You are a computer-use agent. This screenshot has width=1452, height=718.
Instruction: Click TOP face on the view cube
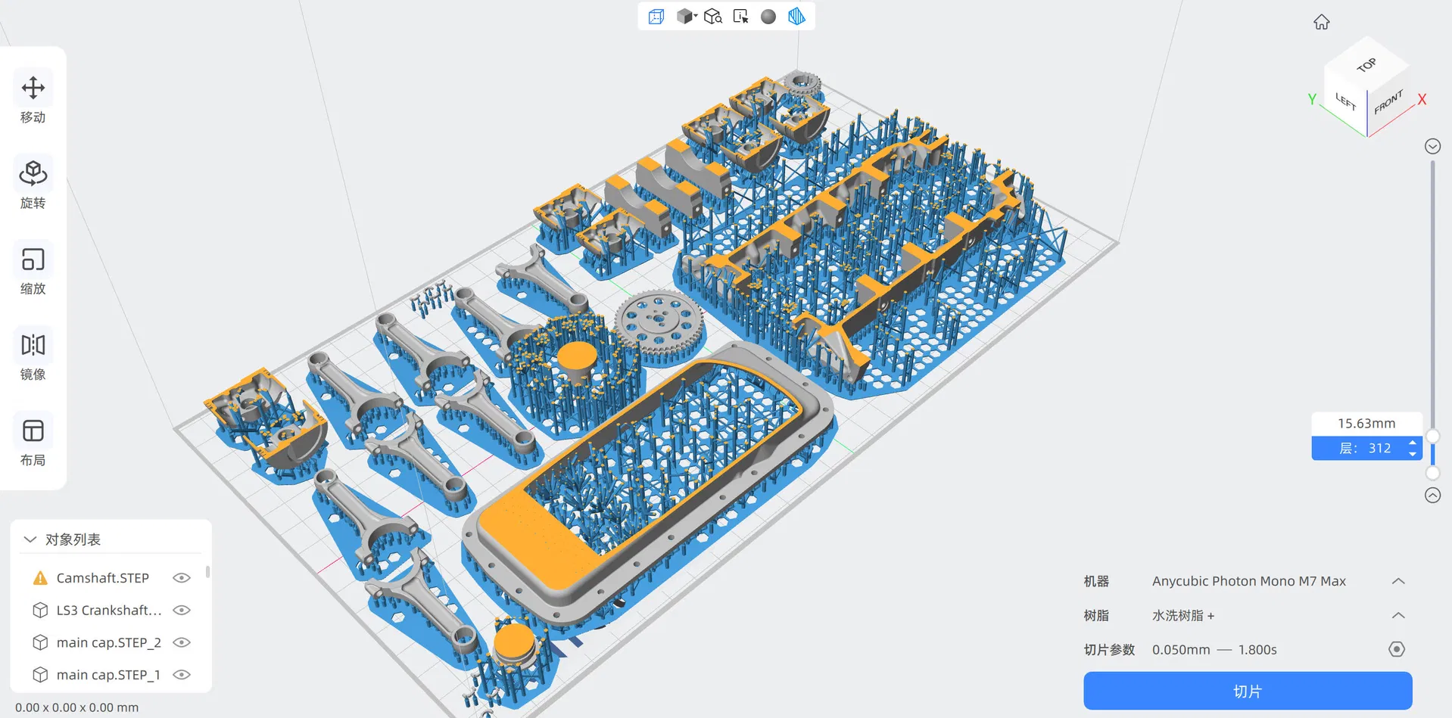[x=1367, y=65]
